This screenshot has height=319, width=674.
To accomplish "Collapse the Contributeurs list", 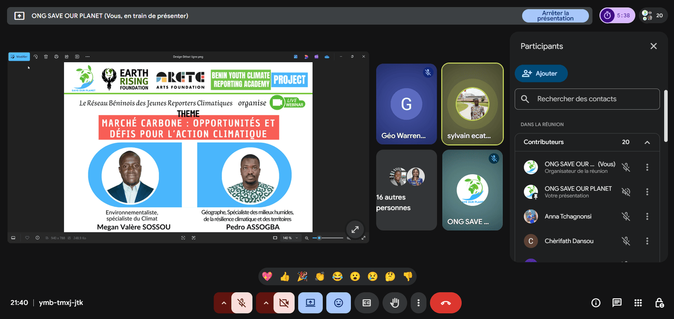I will (647, 142).
